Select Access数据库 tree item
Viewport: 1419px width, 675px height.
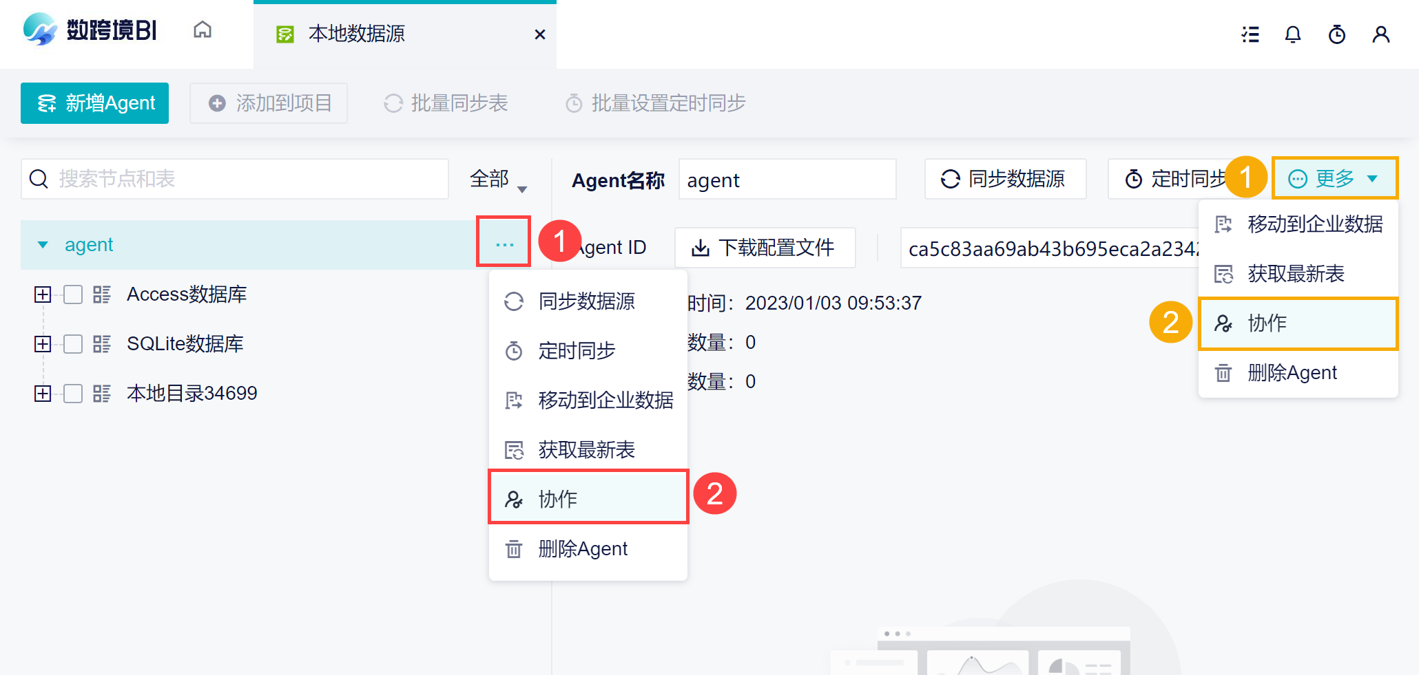[187, 294]
